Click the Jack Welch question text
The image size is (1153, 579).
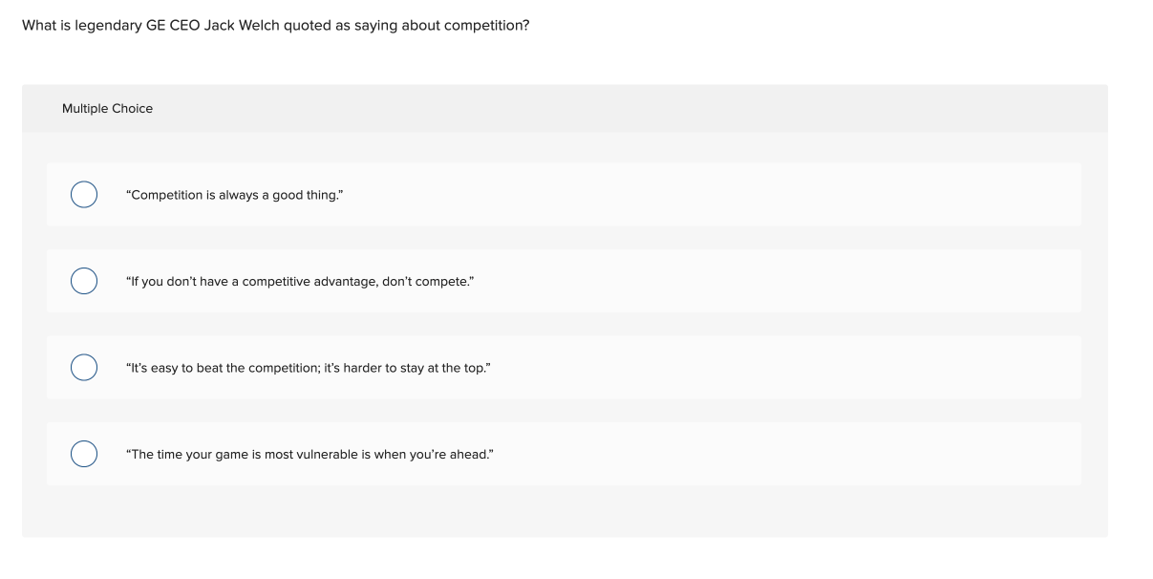[275, 24]
